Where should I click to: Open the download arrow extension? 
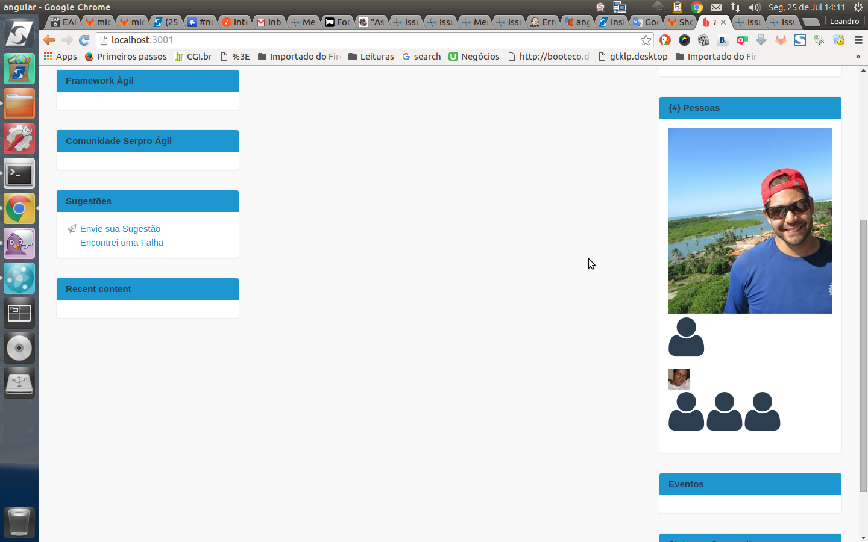(761, 40)
